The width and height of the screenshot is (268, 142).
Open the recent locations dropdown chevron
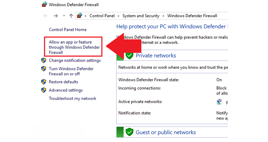64,16
